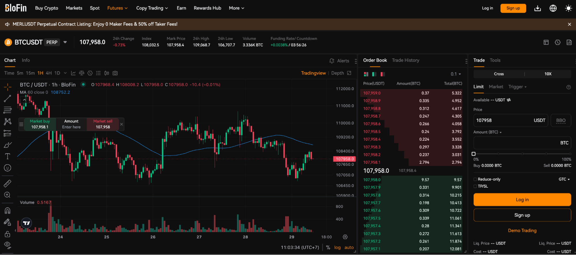Click Market sell 107,958 button
This screenshot has height=255, width=576.
(103, 124)
